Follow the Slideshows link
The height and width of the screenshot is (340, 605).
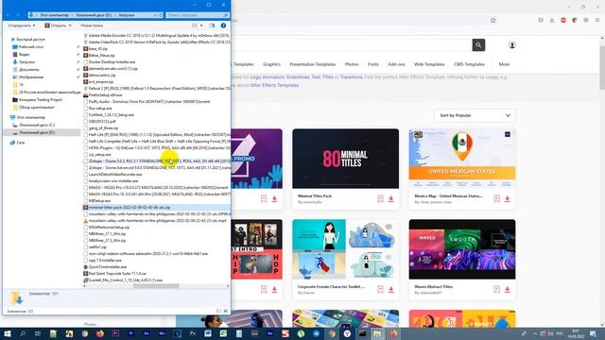point(298,77)
